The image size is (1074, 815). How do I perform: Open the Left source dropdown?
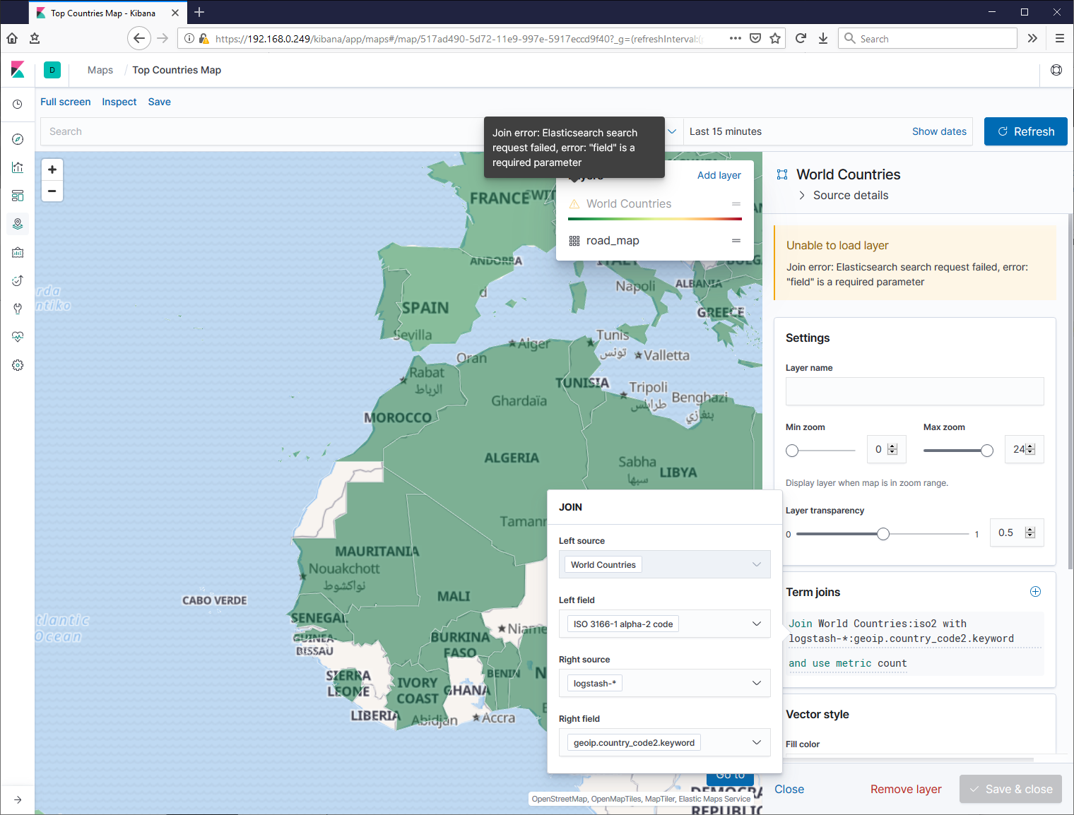pos(665,564)
